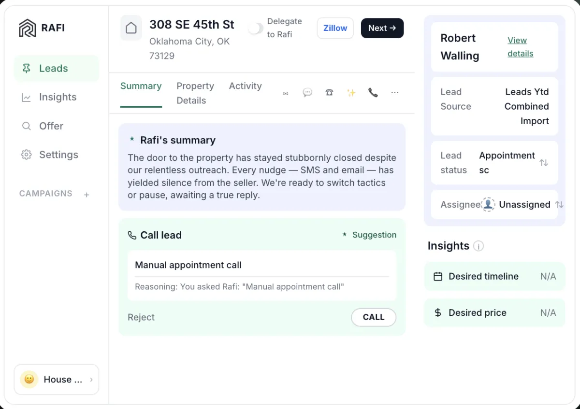Open the Assignee Unassigned dropdown arrows

tap(559, 204)
